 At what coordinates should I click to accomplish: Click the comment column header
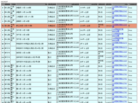[x=132, y=4]
